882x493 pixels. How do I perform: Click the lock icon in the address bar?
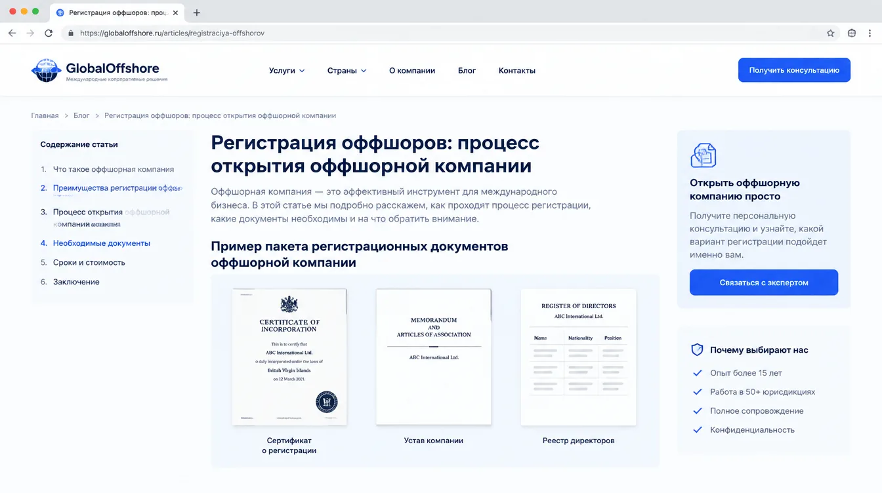[71, 33]
